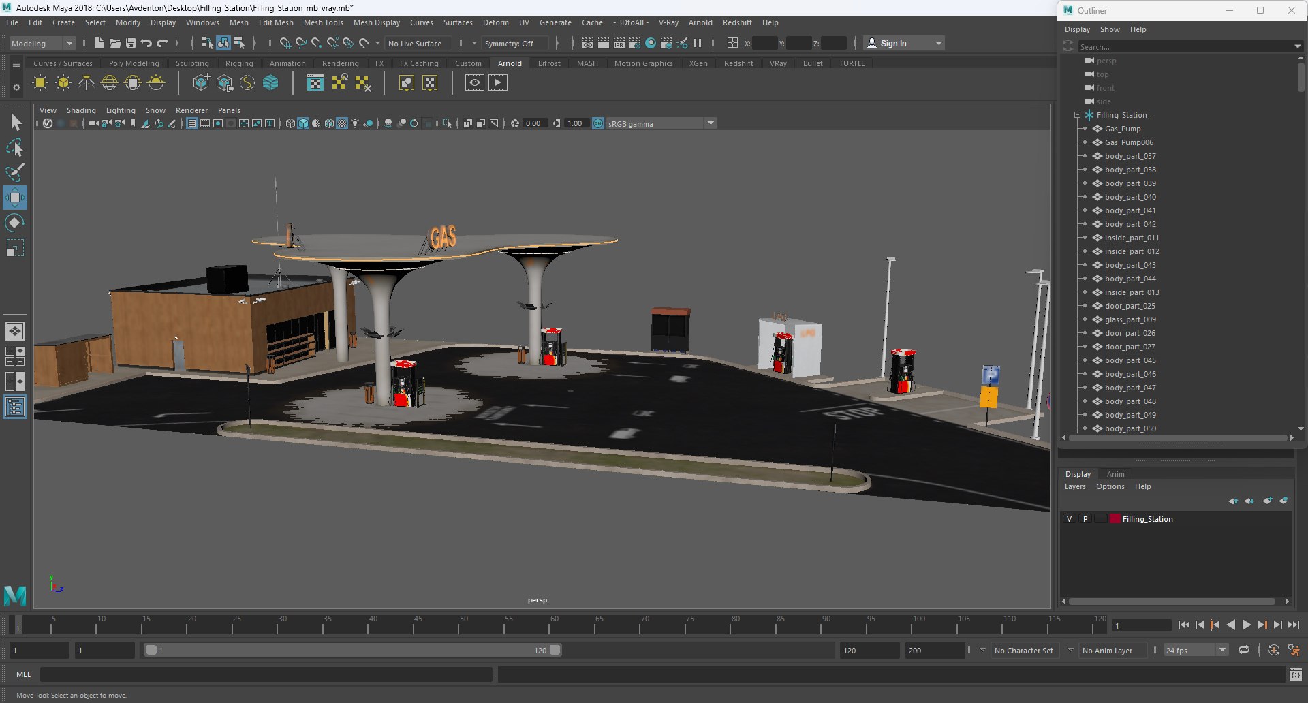Open the Modeling menu set dropdown

42,43
